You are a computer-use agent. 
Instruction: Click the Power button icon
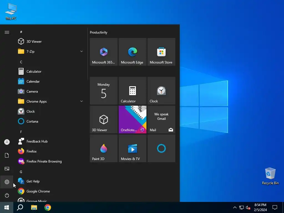(x=7, y=195)
